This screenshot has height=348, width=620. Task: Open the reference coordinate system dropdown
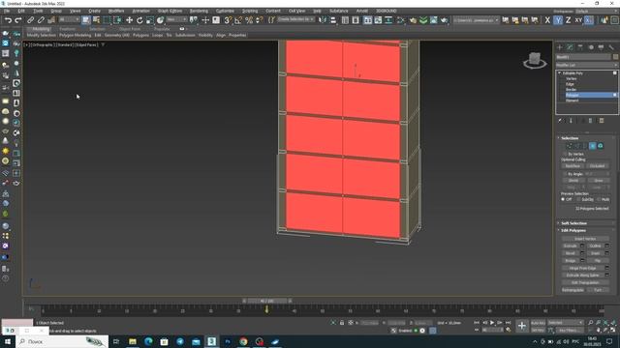click(x=176, y=19)
